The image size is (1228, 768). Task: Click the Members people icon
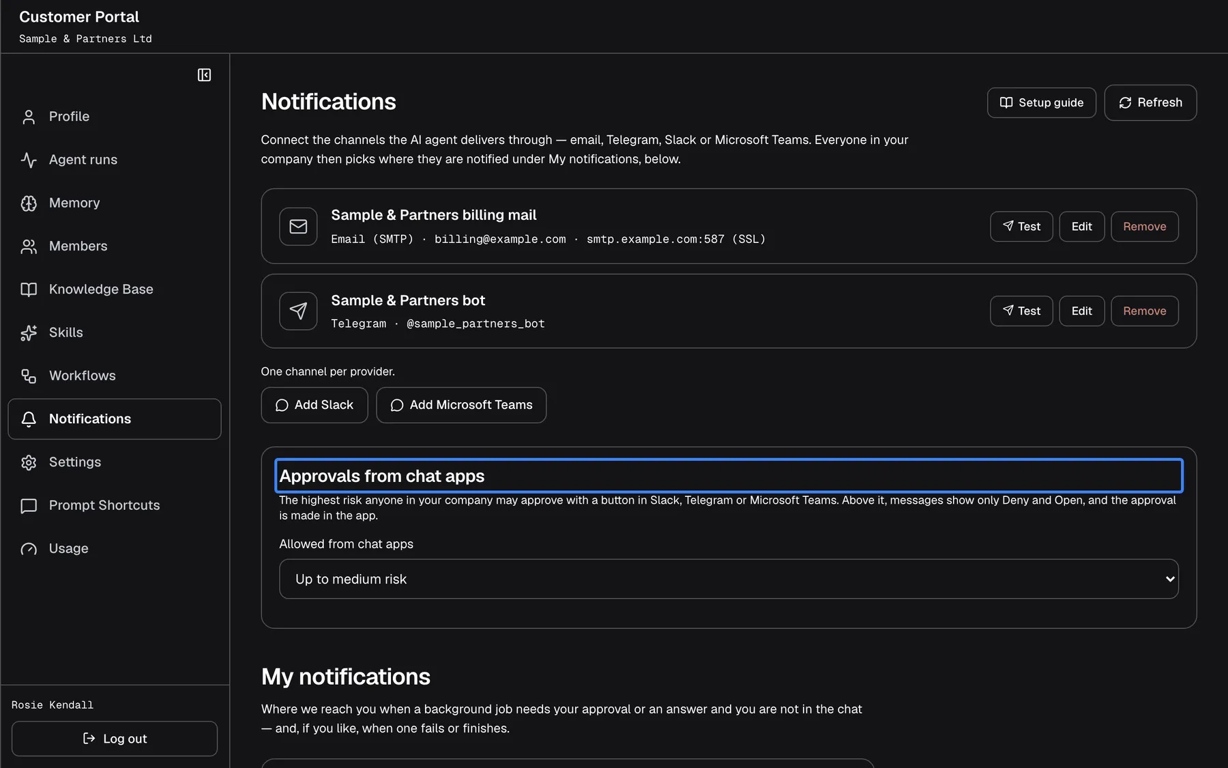click(29, 246)
